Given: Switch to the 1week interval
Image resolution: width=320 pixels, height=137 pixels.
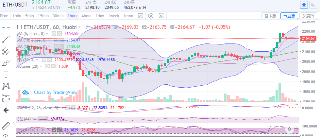Looking at the screenshot, I should tap(113, 16).
